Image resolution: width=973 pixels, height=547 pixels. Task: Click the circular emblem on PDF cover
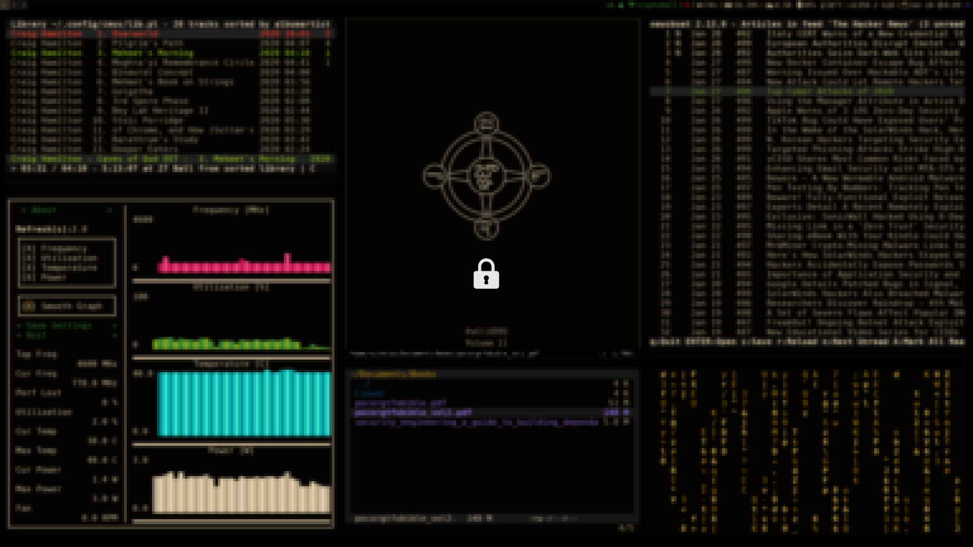[x=486, y=176]
